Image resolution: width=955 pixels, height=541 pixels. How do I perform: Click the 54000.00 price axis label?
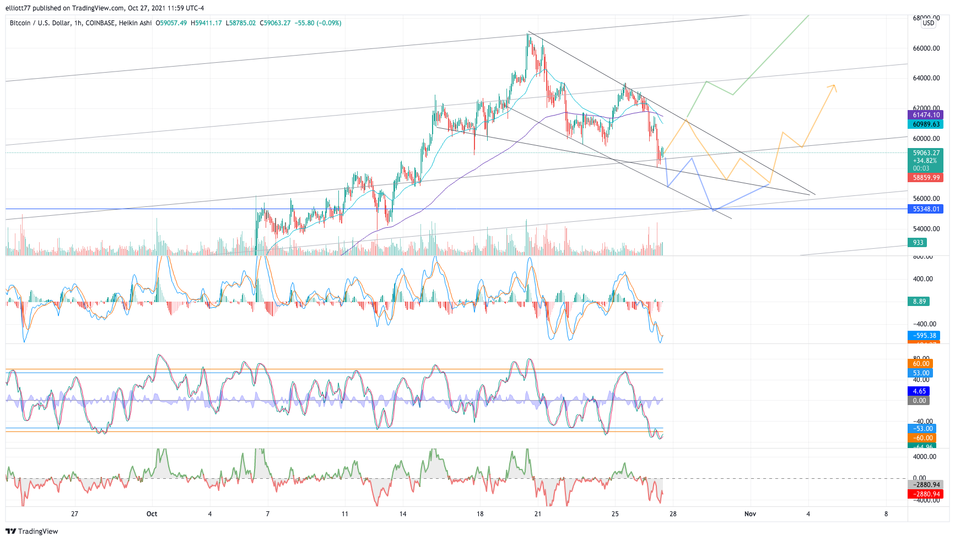926,229
